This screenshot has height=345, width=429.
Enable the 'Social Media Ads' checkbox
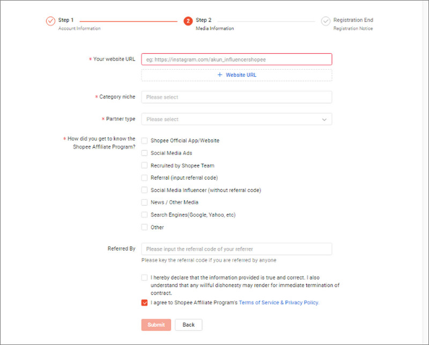(144, 153)
